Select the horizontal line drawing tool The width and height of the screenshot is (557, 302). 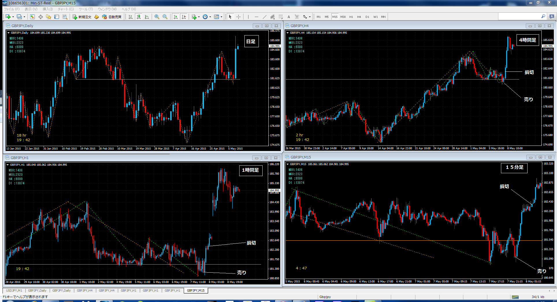[x=256, y=17]
